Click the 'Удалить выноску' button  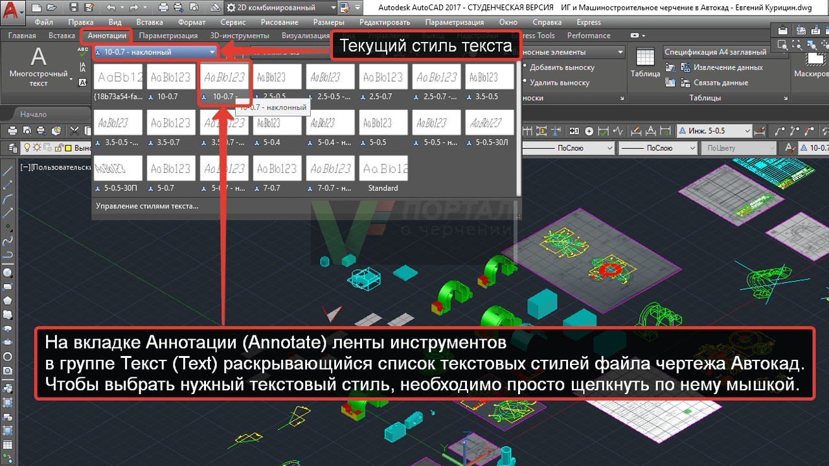pyautogui.click(x=560, y=83)
